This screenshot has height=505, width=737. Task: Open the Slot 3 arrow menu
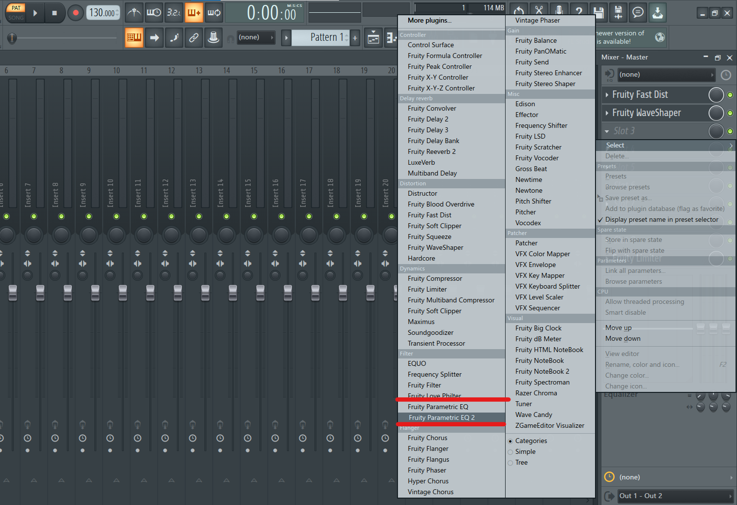click(x=607, y=131)
